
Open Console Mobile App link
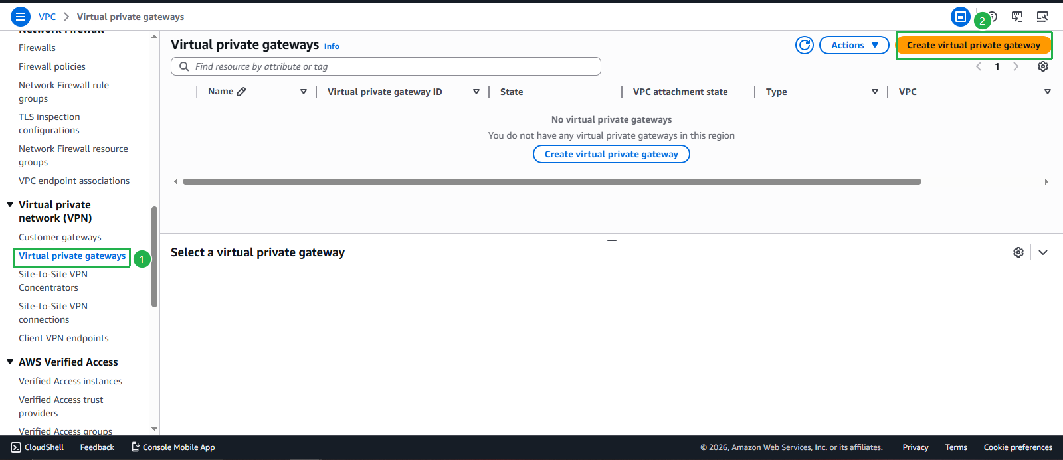click(x=173, y=447)
